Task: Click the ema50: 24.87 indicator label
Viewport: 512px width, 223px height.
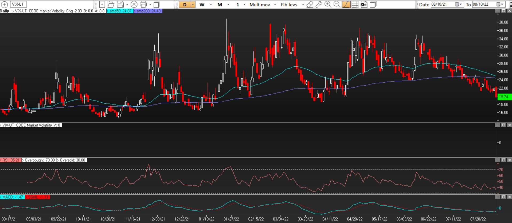Action: pos(120,11)
